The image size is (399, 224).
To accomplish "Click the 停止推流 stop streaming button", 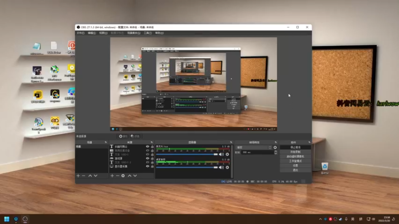I will (295, 147).
